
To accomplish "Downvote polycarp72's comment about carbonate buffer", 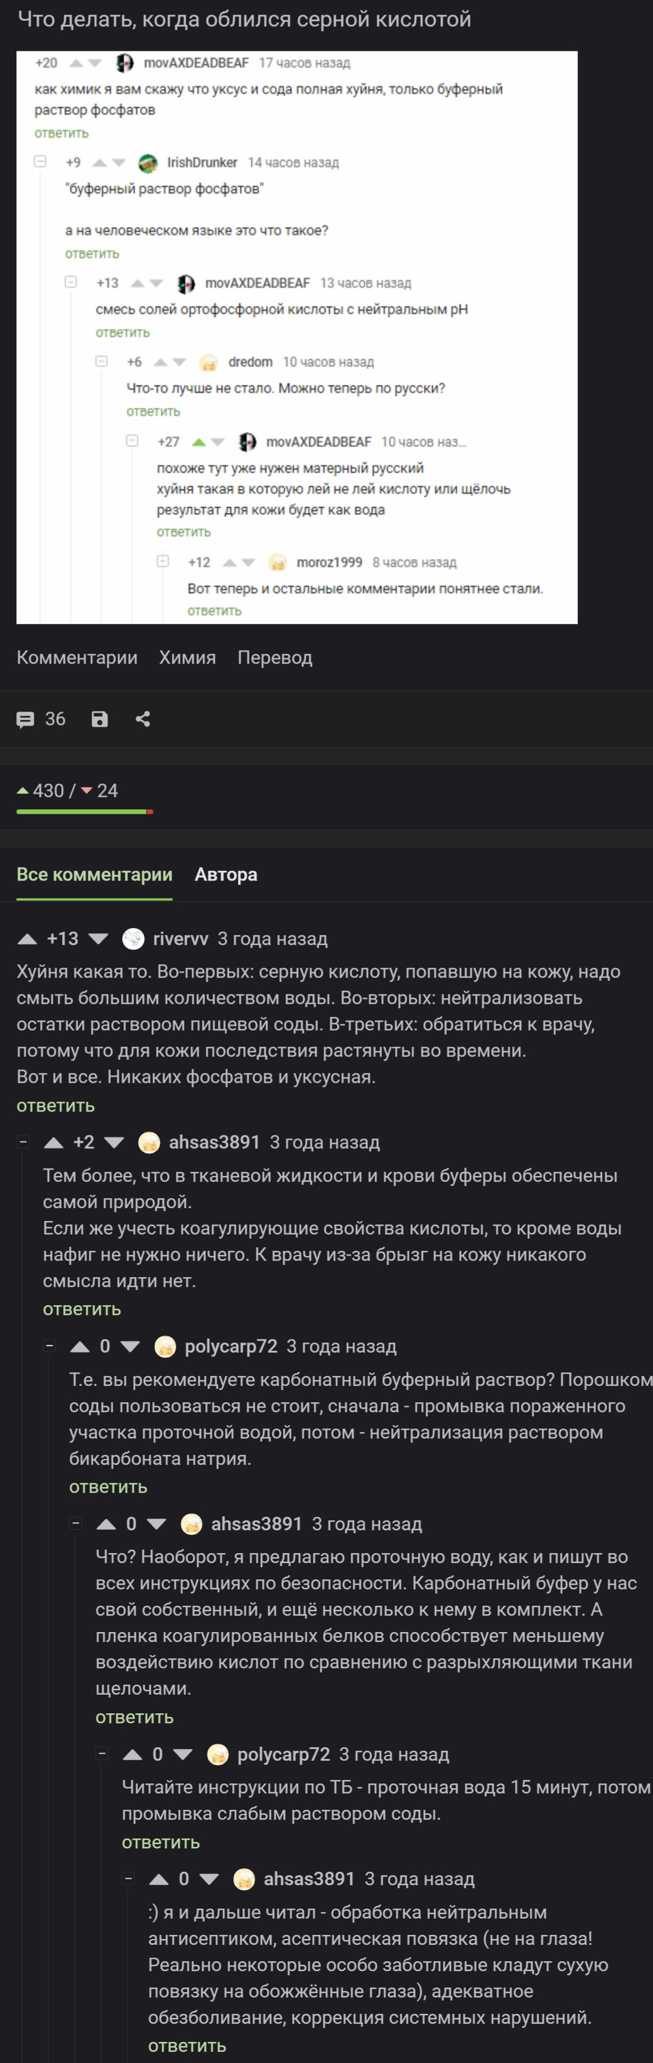I will pyautogui.click(x=130, y=1347).
